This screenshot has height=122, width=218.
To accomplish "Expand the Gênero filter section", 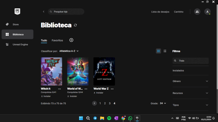I will click(190, 81).
